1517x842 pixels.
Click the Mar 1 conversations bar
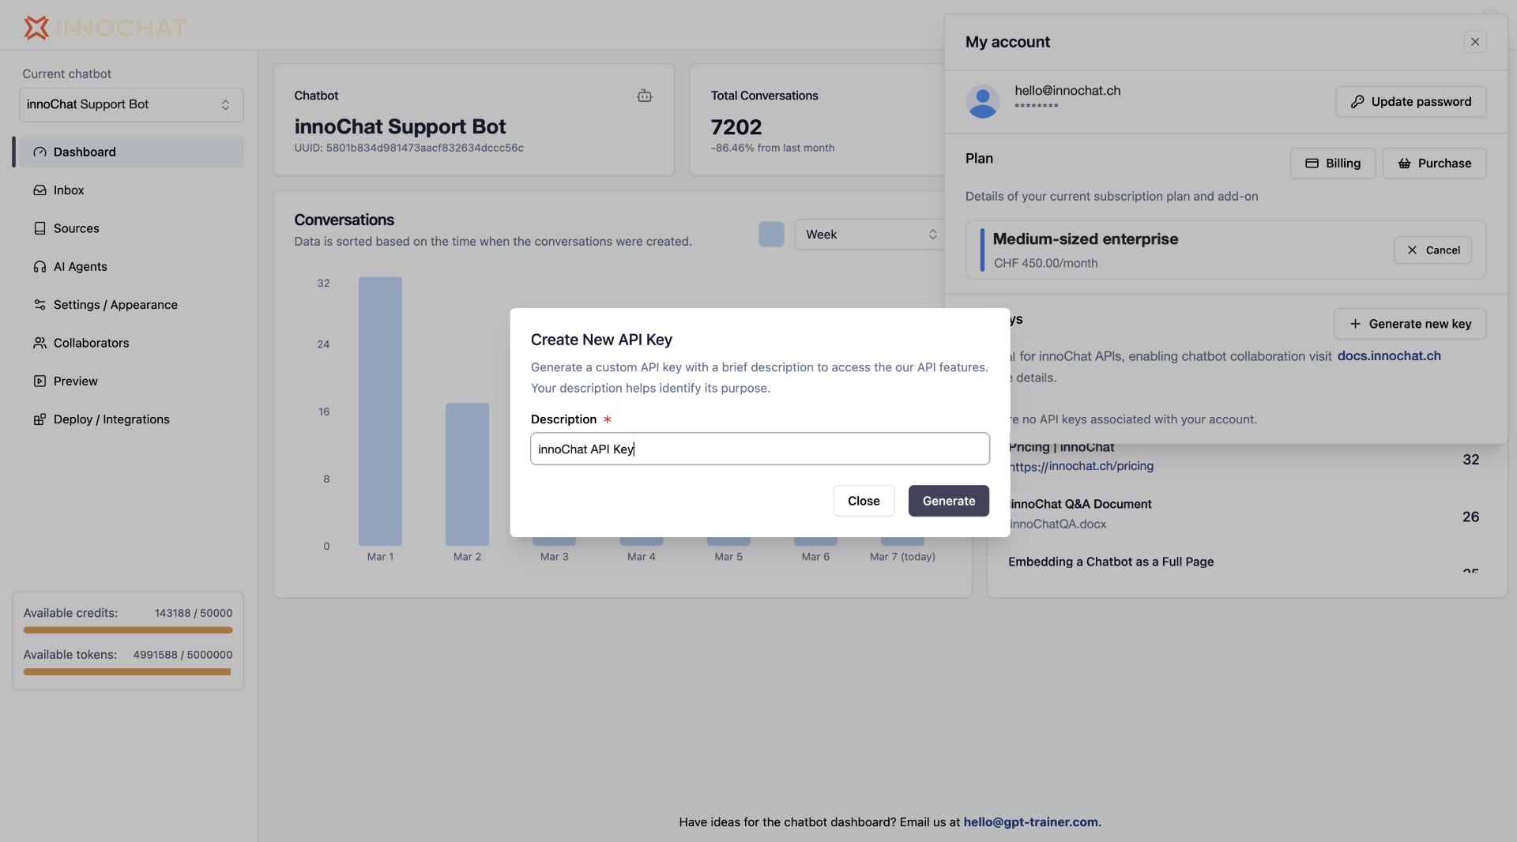[380, 411]
